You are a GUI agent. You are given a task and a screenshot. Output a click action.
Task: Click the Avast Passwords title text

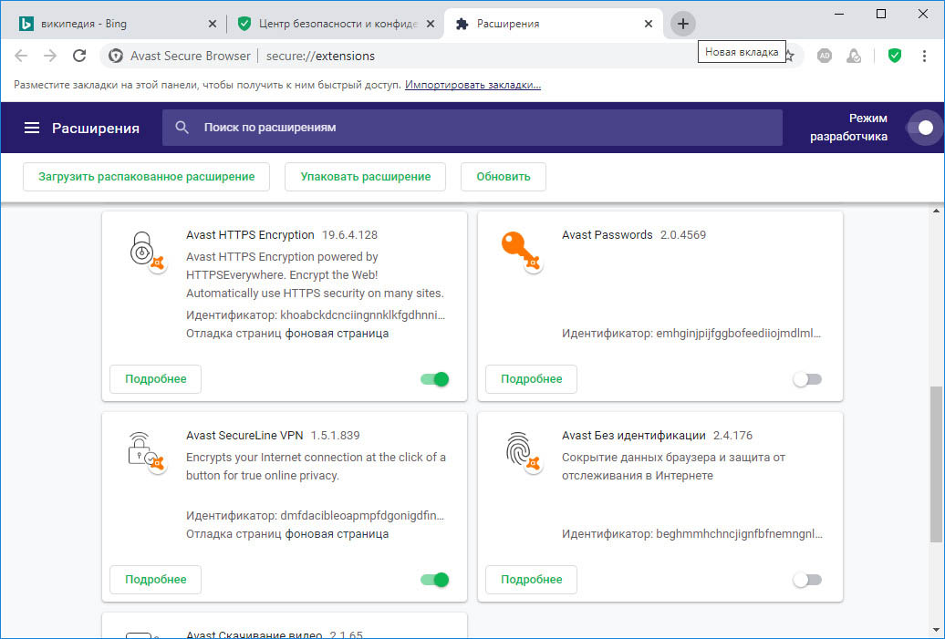click(x=607, y=235)
